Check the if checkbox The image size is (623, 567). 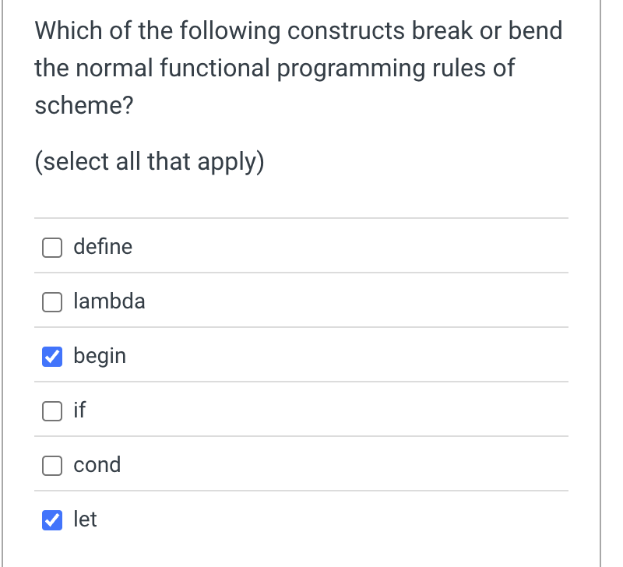(x=51, y=410)
